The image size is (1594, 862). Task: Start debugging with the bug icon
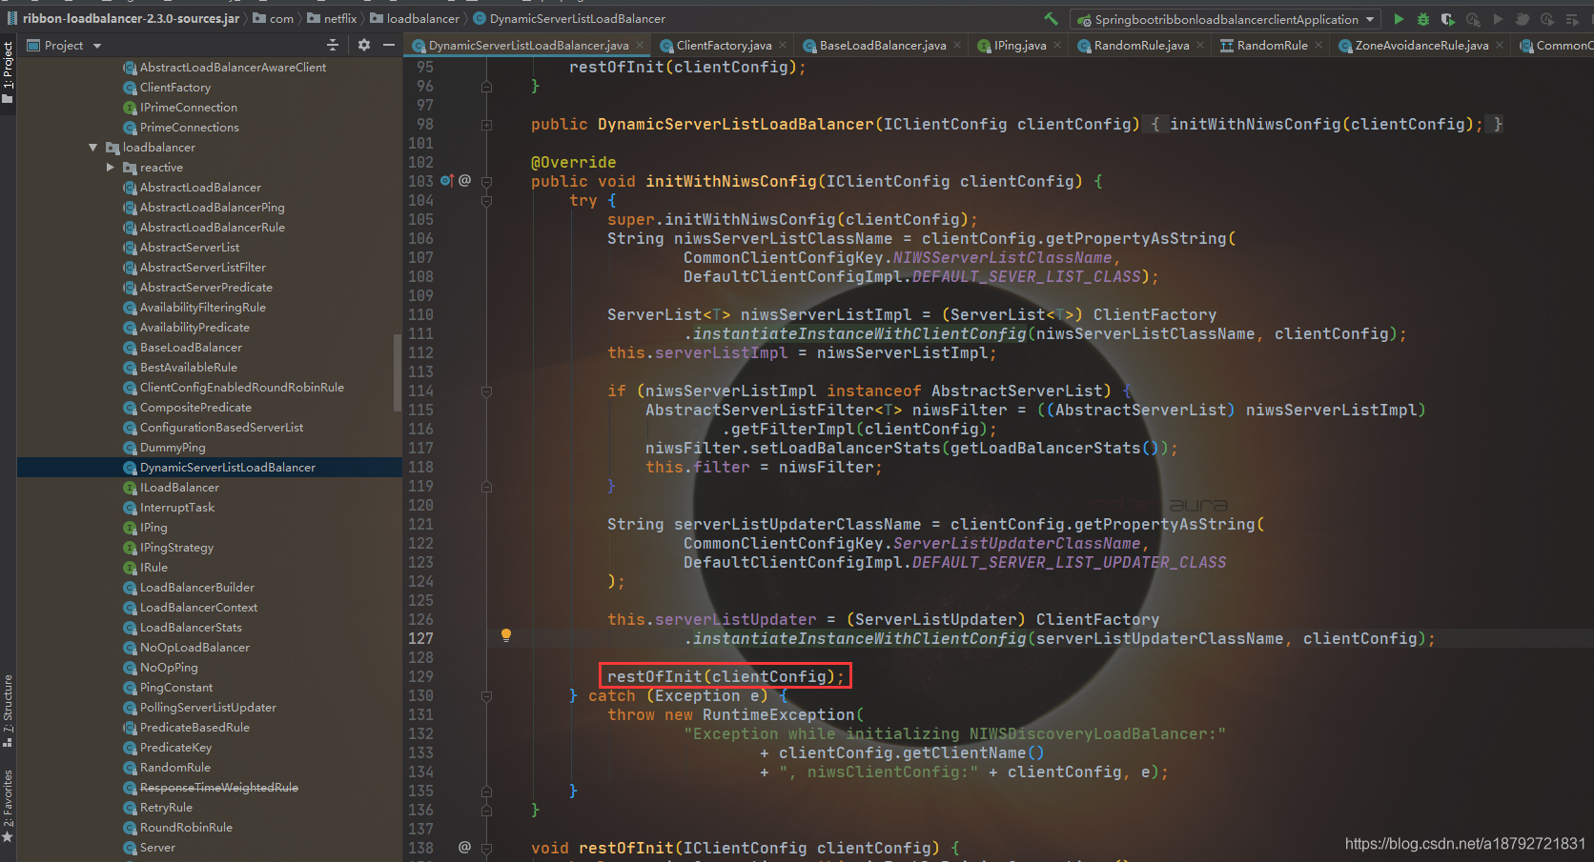tap(1423, 19)
